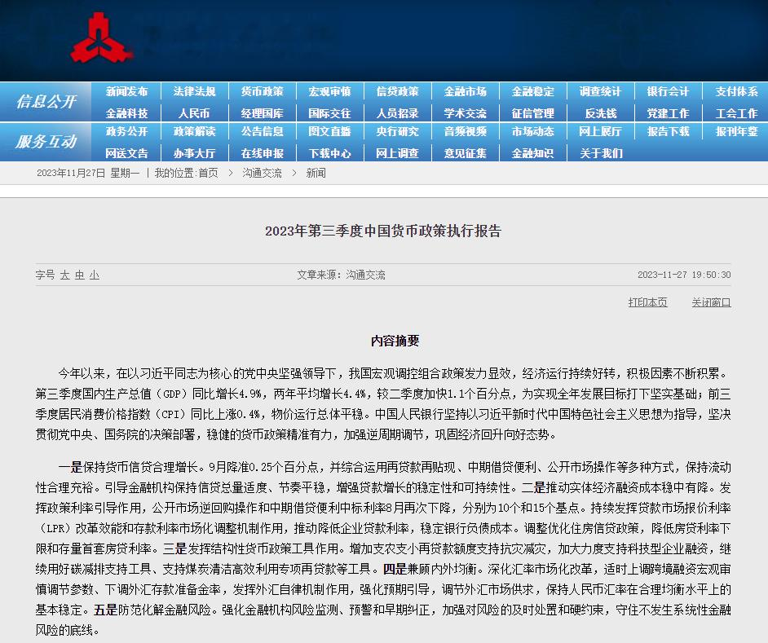Set font size to medium (中)
Screen dimensions: 768x643
point(79,275)
